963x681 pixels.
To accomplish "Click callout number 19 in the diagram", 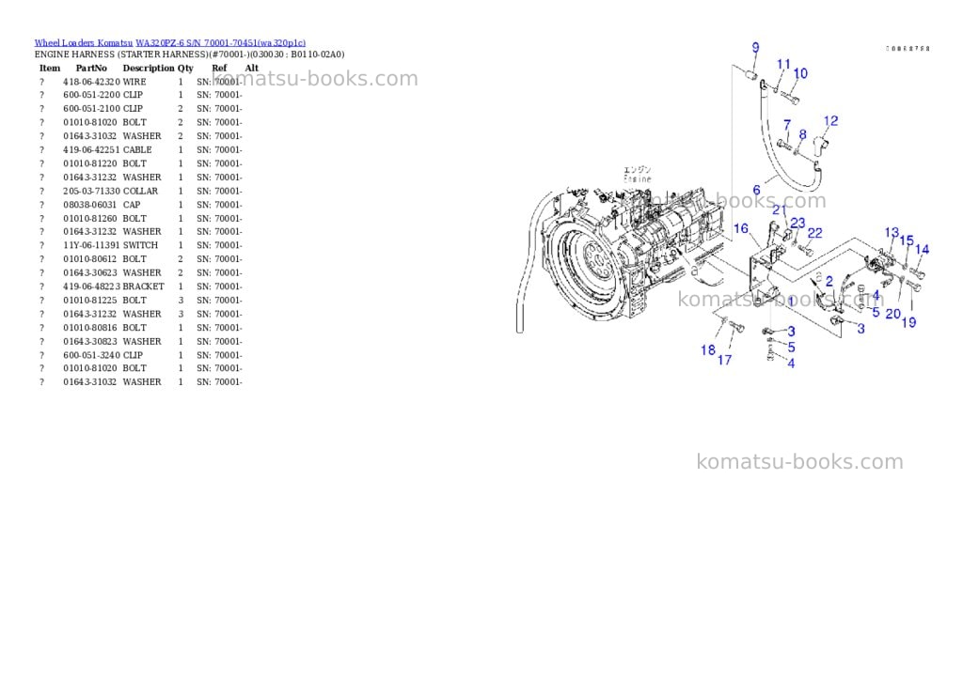I will pos(909,322).
